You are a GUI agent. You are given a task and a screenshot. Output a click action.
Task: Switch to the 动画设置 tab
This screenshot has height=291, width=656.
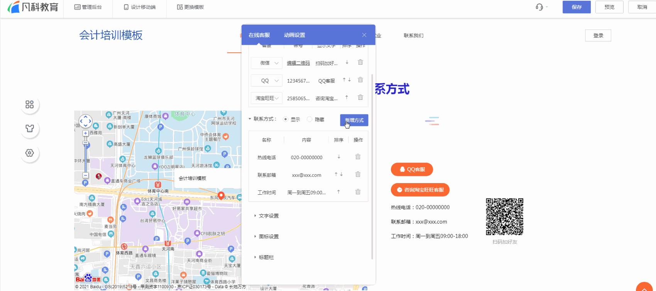point(294,35)
